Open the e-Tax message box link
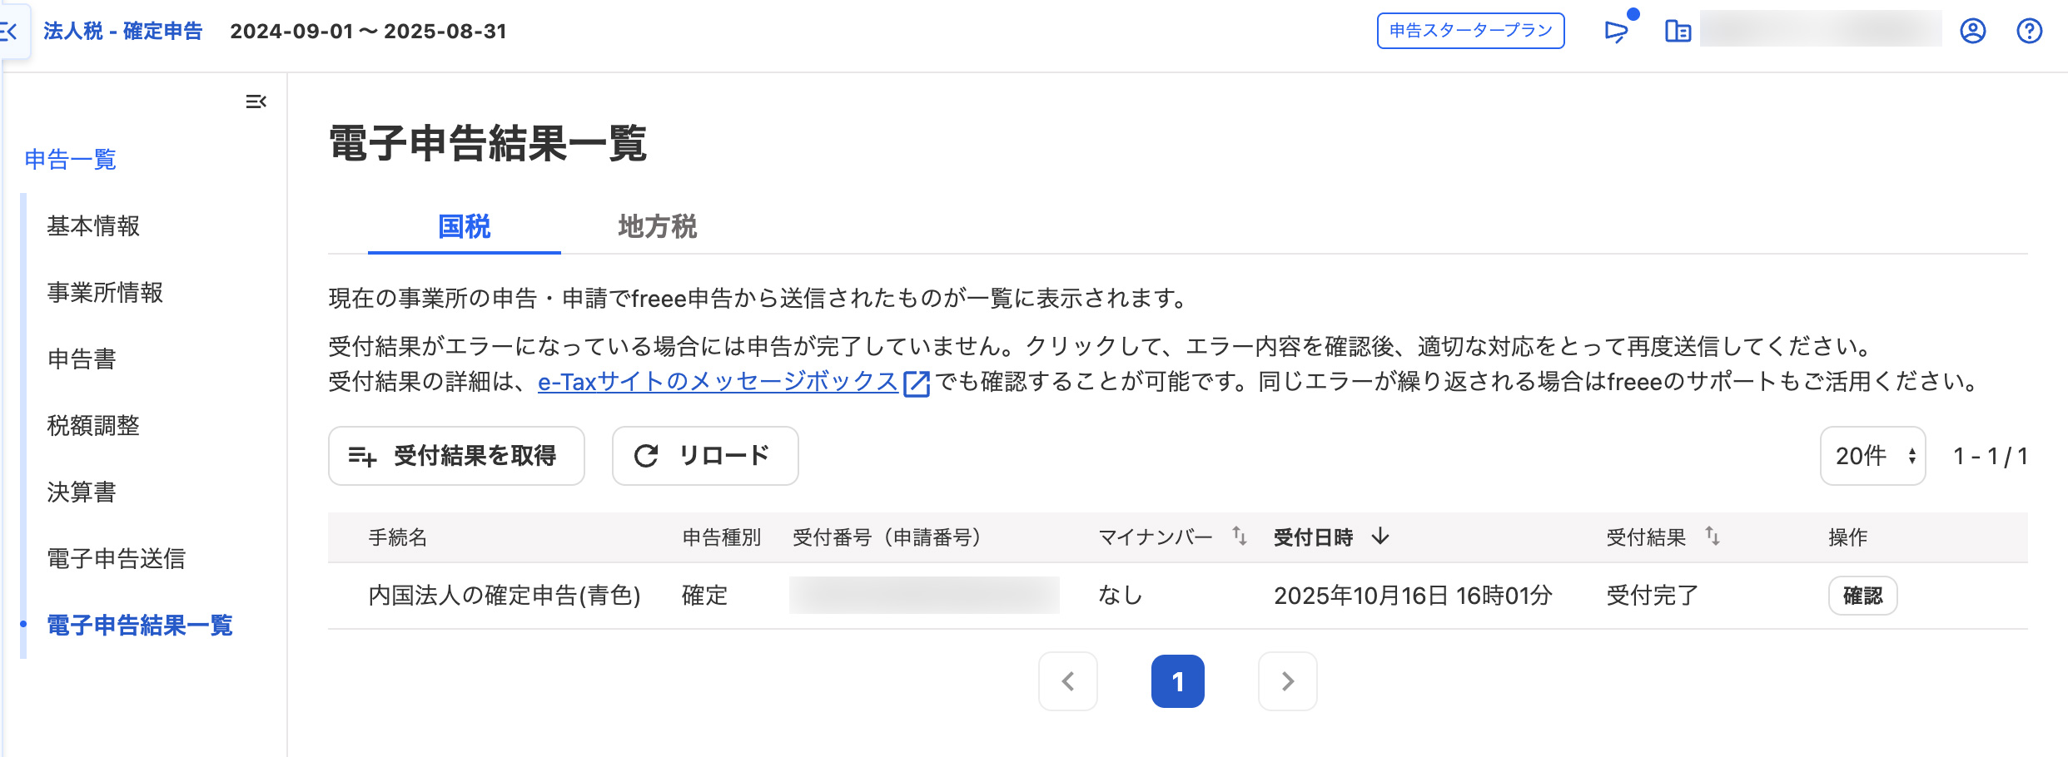 tap(718, 382)
